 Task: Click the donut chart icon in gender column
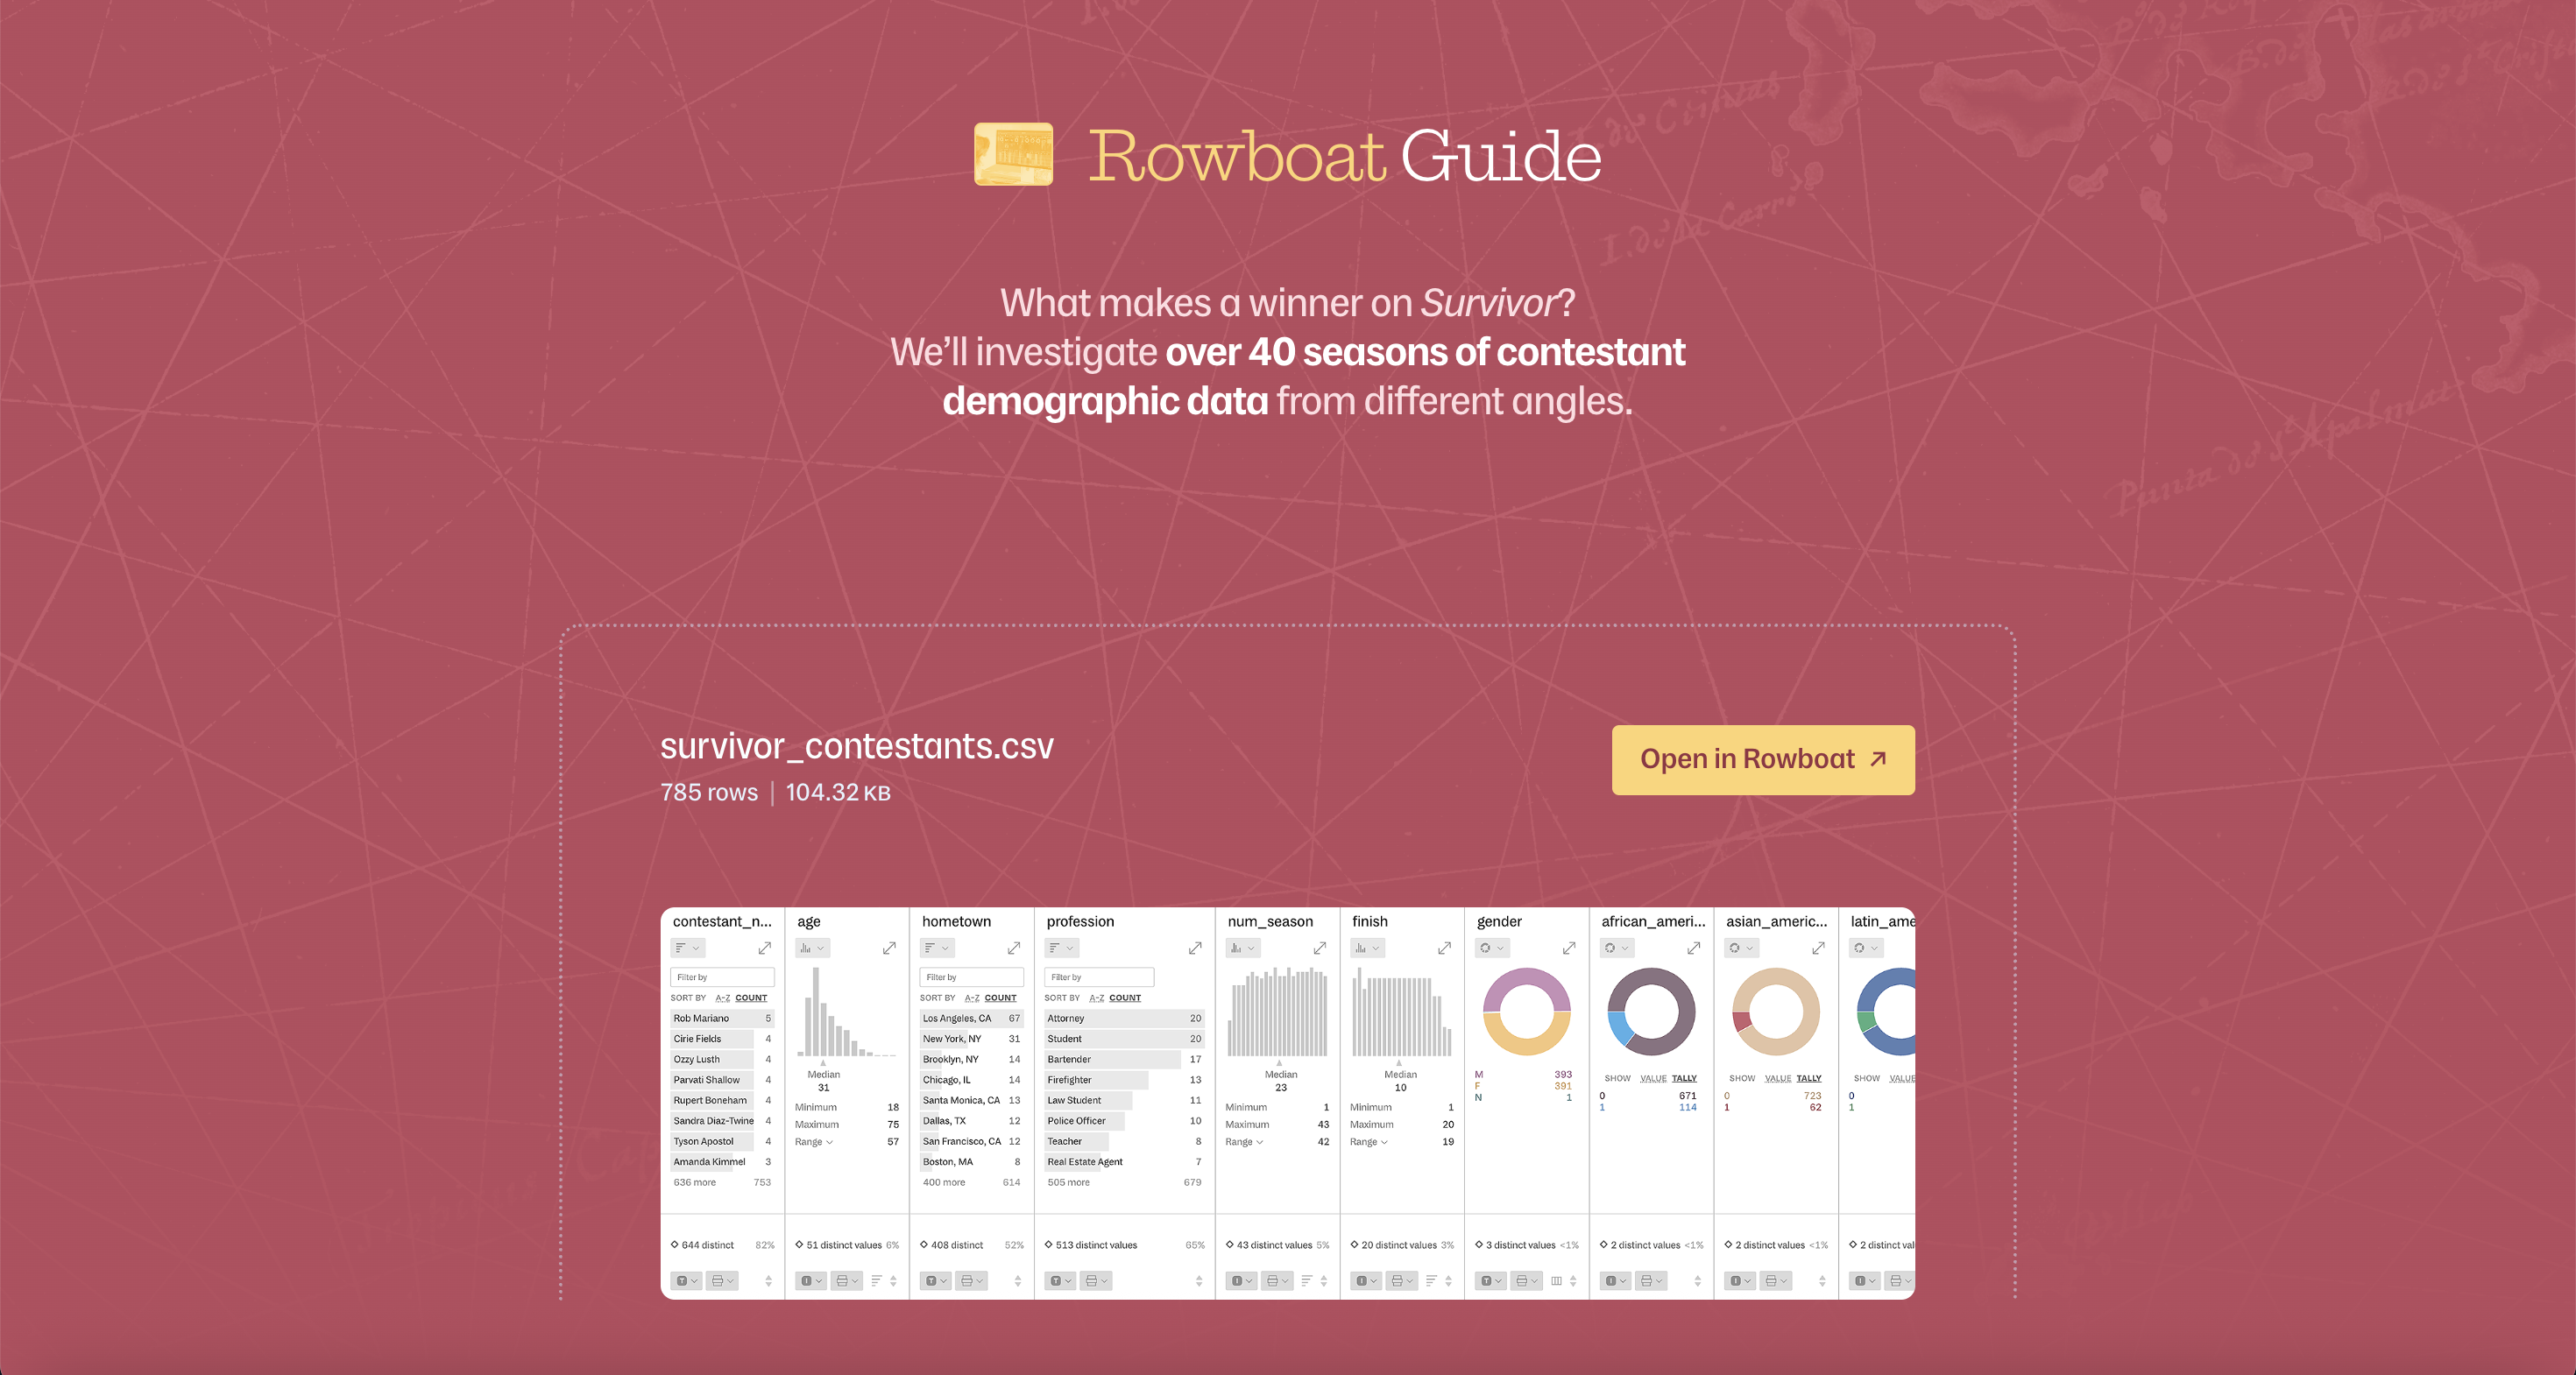1486,948
